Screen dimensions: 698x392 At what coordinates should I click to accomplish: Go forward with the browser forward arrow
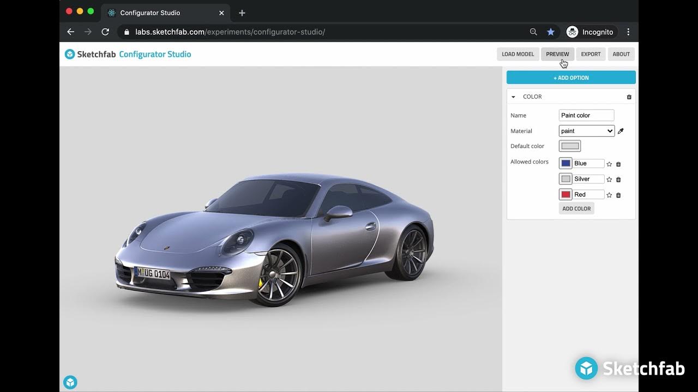[x=88, y=32]
